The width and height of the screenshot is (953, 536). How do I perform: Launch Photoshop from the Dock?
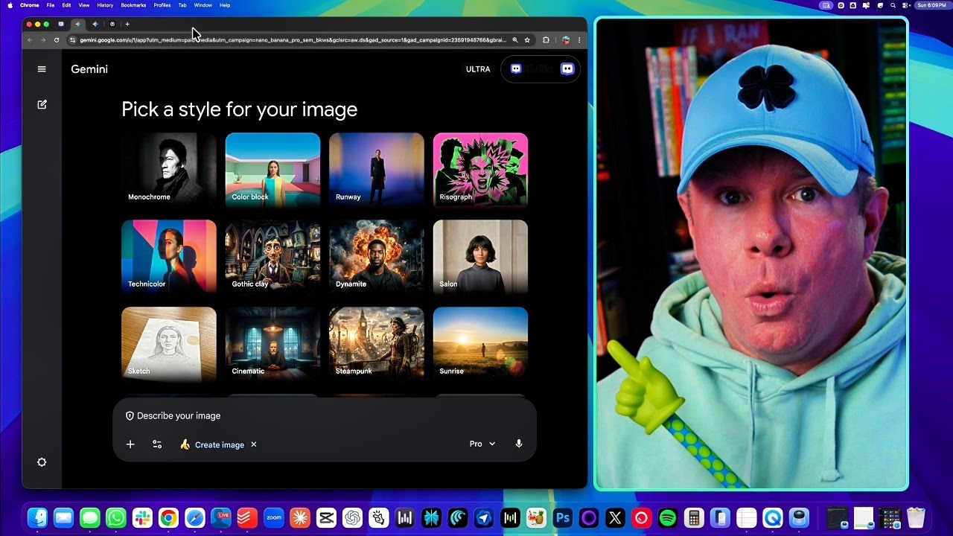[x=563, y=517]
